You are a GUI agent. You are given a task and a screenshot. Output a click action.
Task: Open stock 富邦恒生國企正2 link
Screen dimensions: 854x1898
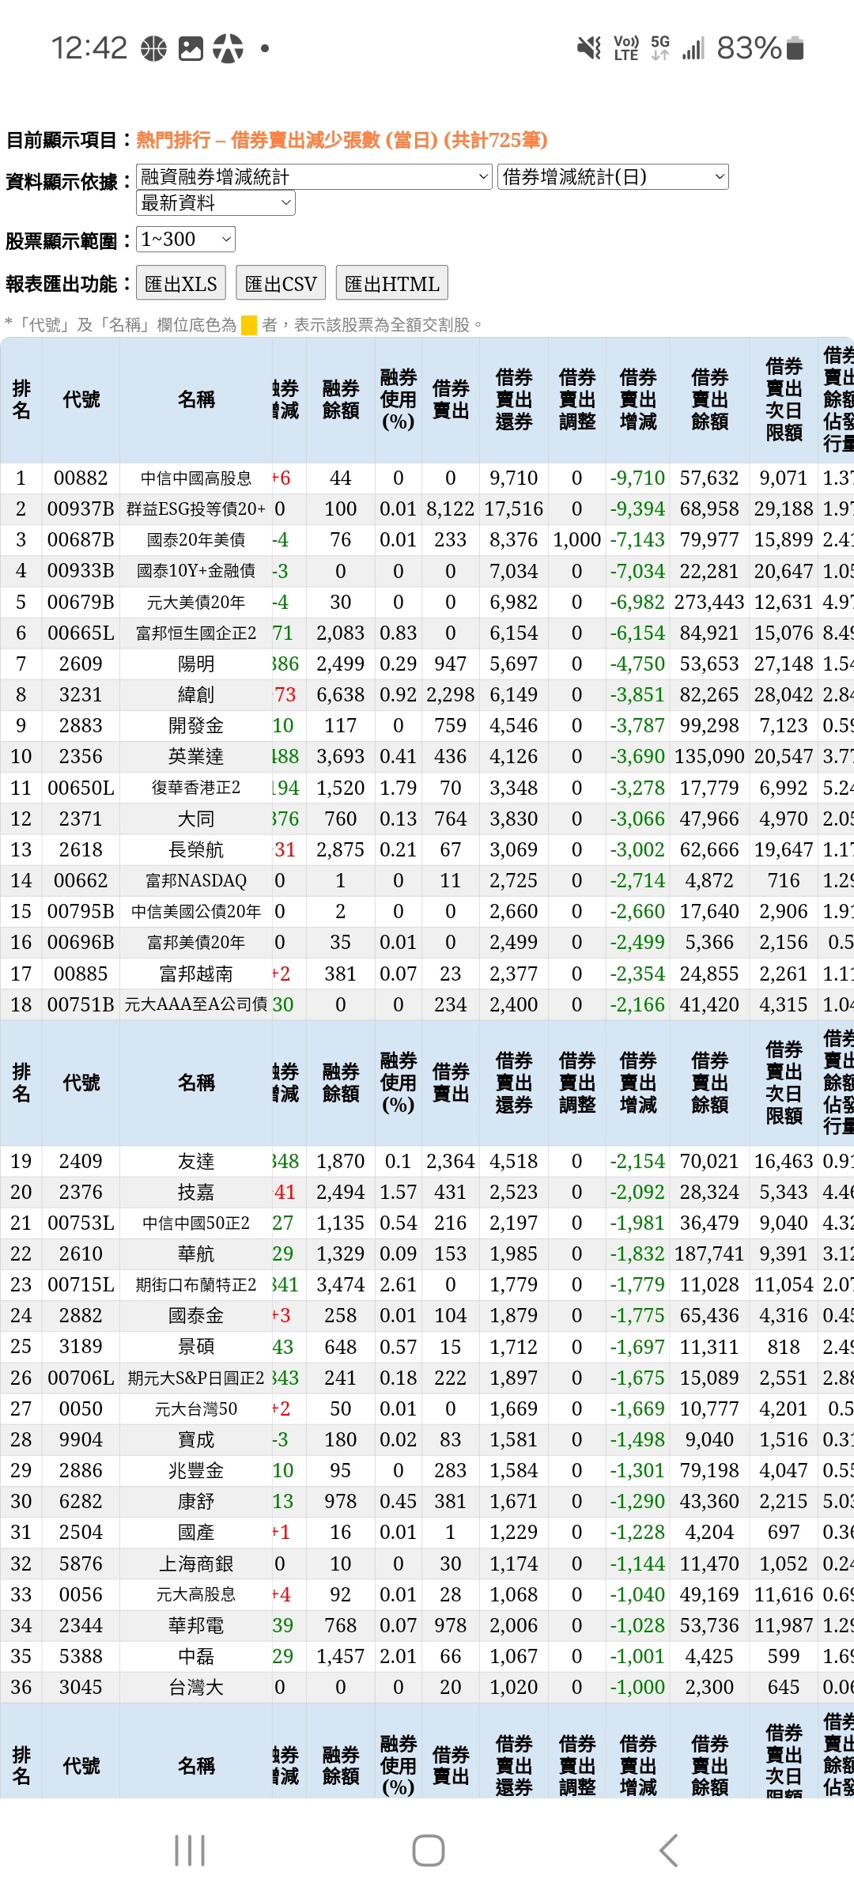[196, 633]
